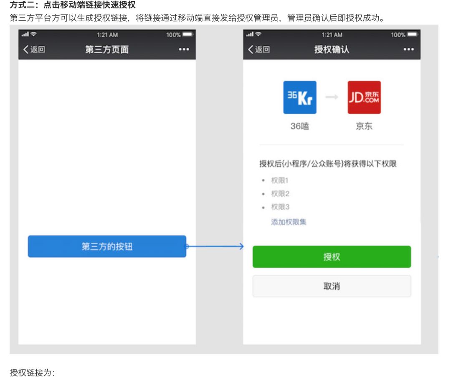Click the text 授权链接为：
The image size is (451, 386).
pyautogui.click(x=32, y=373)
